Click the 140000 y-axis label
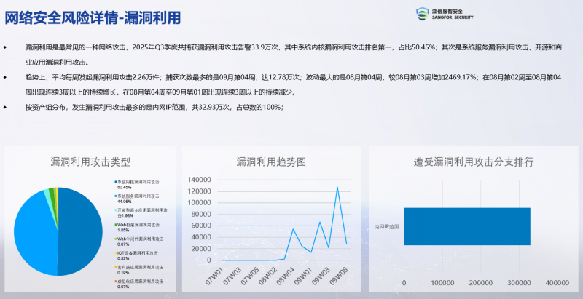 click(x=199, y=180)
